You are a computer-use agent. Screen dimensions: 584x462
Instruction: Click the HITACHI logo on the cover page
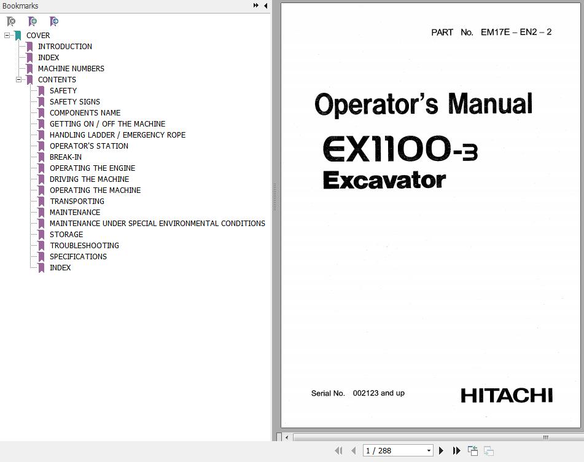(x=507, y=395)
